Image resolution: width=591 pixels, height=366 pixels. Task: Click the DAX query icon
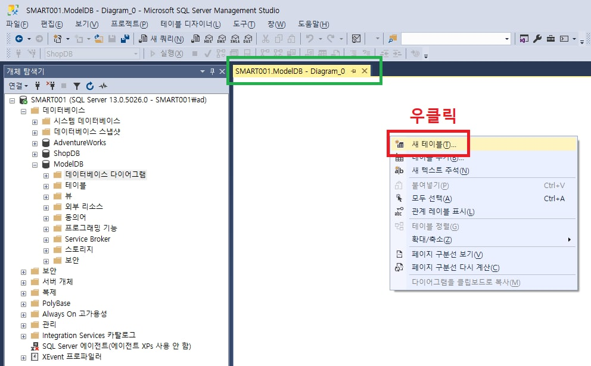[x=248, y=39]
